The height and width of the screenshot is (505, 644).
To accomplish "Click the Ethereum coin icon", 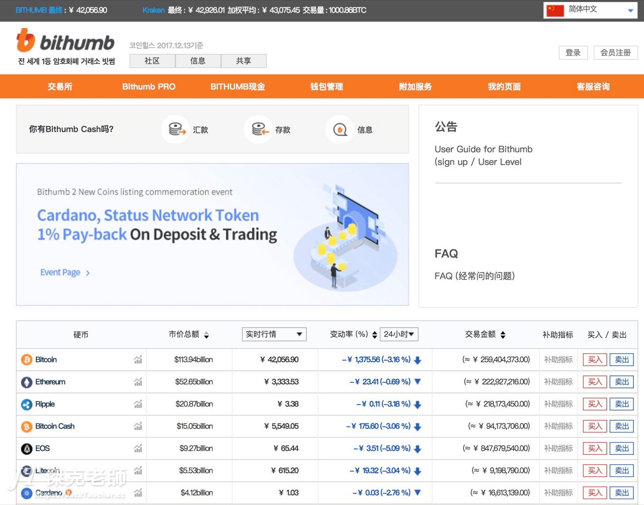I will coord(26,382).
